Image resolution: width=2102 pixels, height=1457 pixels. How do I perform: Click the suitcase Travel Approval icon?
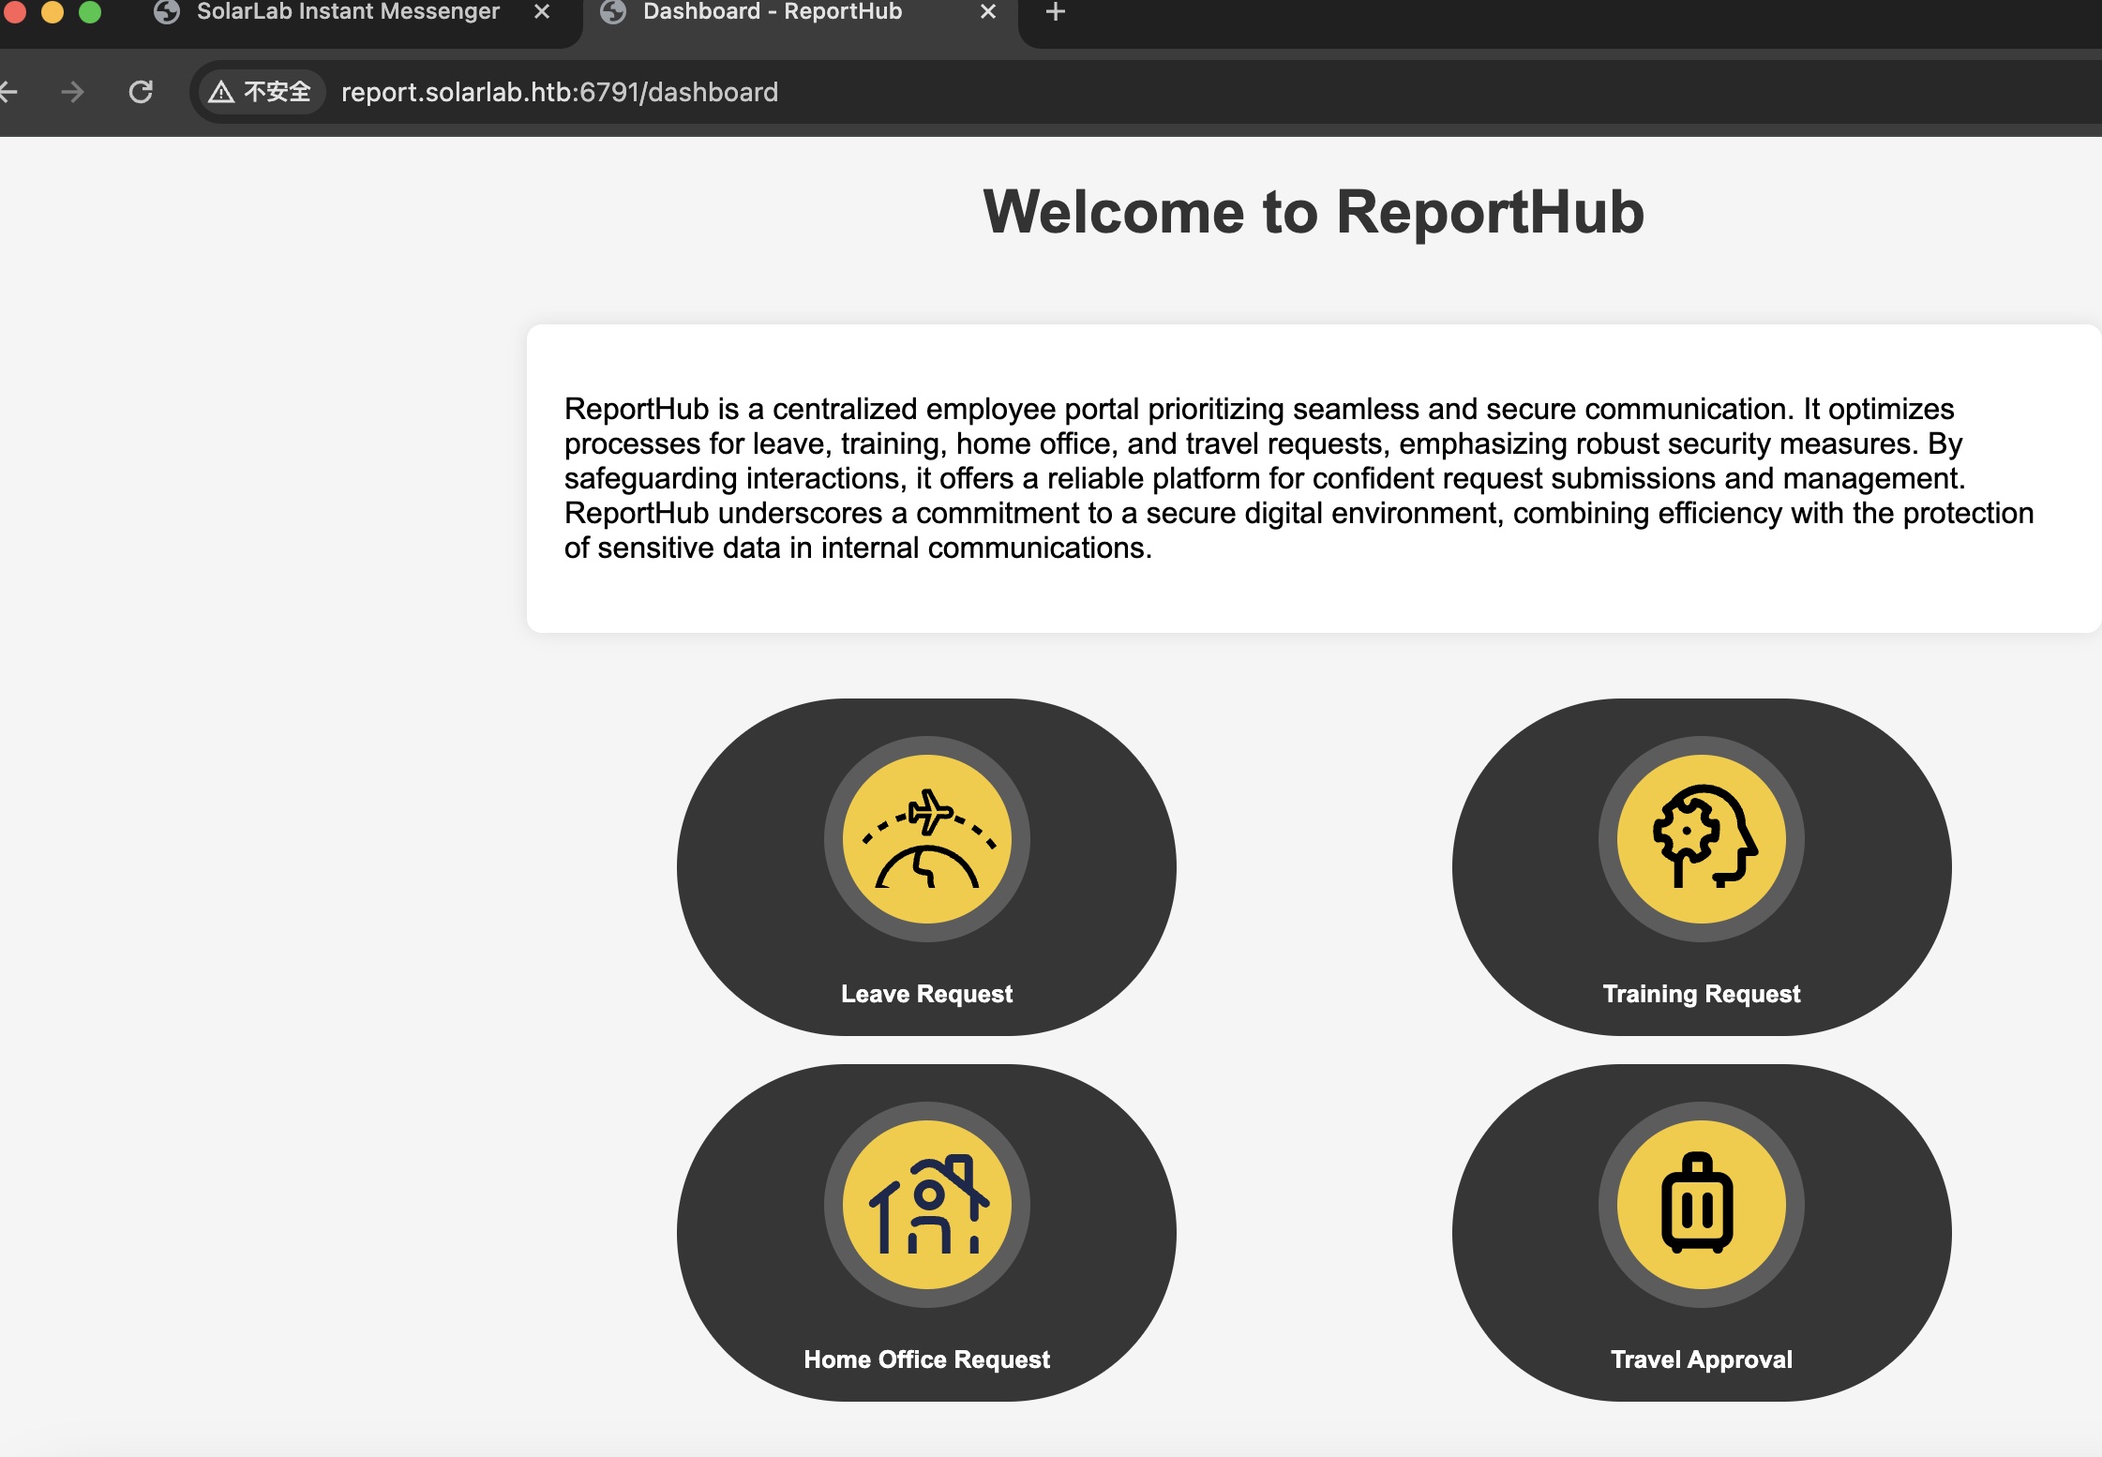click(x=1701, y=1205)
